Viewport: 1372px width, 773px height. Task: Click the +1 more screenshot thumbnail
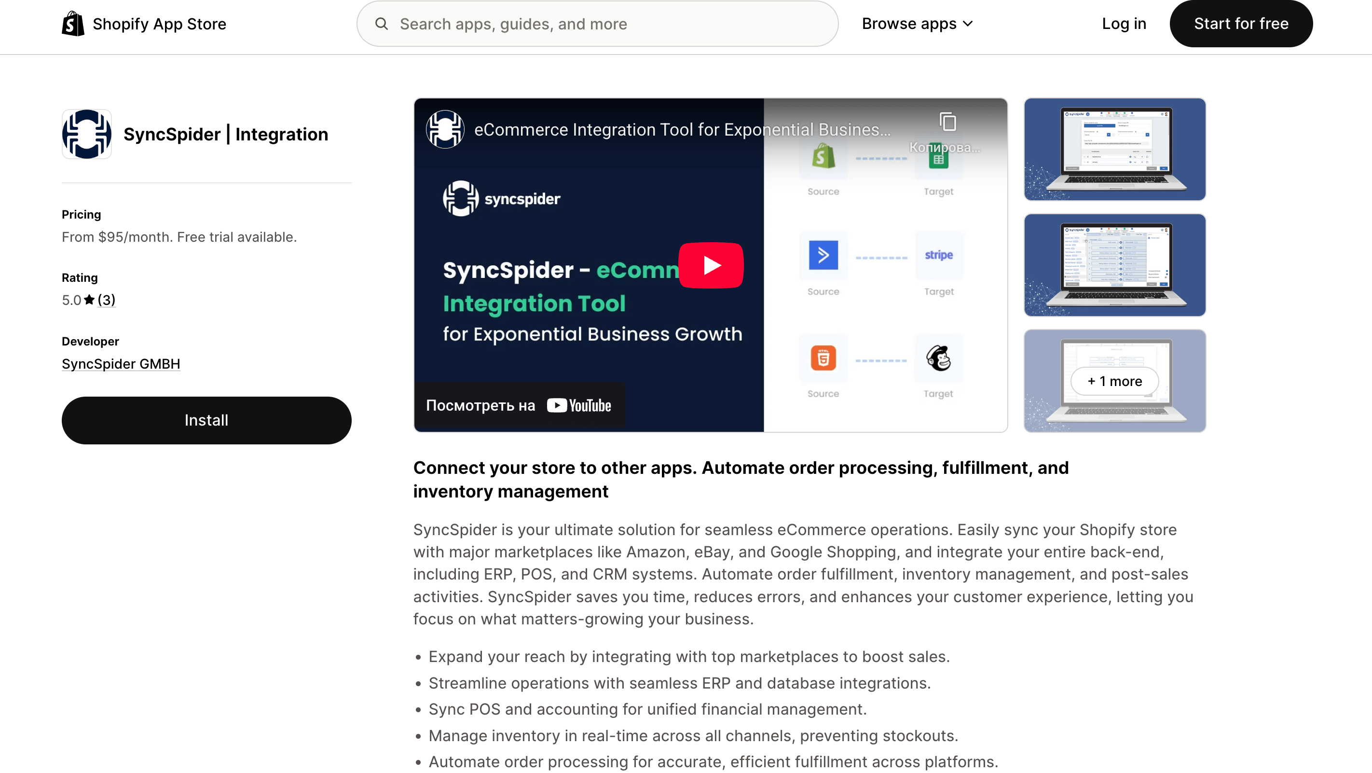tap(1114, 380)
